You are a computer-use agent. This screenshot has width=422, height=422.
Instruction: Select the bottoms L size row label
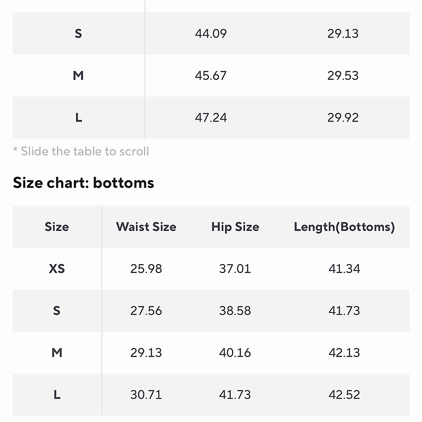pos(57,395)
